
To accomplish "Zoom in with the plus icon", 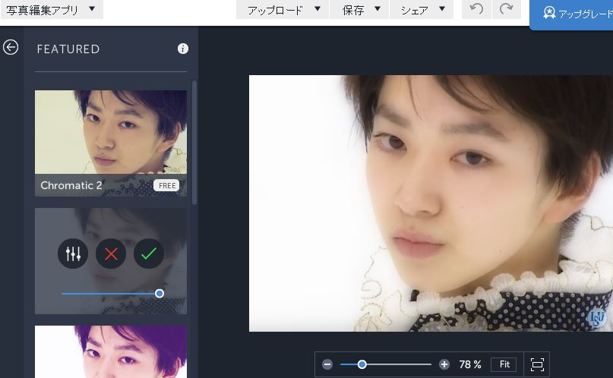I will point(444,364).
